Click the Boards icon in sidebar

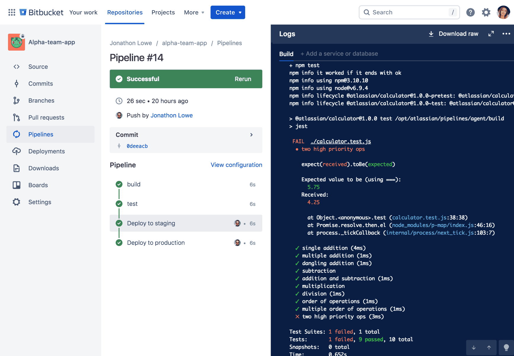pos(17,185)
